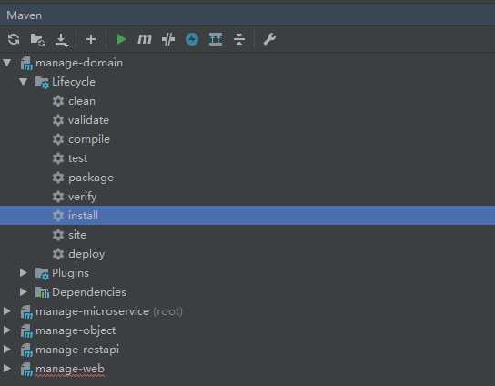Click Plugins folder icon

tap(42, 273)
